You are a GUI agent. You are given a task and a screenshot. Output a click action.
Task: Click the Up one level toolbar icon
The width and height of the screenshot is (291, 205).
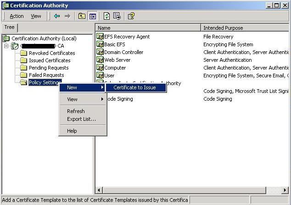(x=82, y=16)
